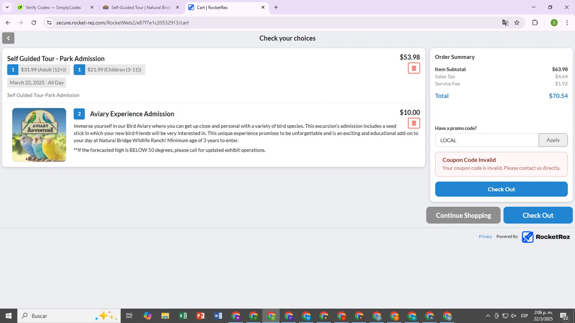Click the Coupon Code Invalid message
The height and width of the screenshot is (323, 575).
[x=501, y=164]
